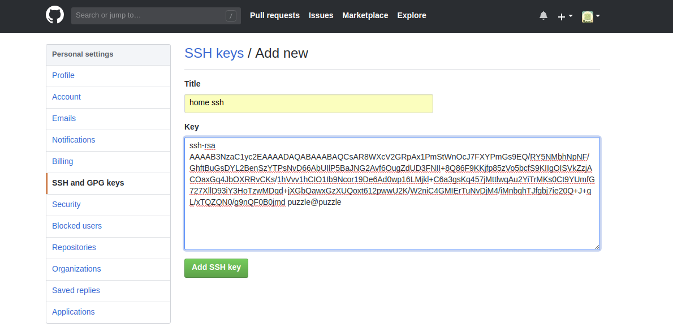Expand the plus create-new dropdown
Viewport: 673px width, 331px height.
click(565, 16)
